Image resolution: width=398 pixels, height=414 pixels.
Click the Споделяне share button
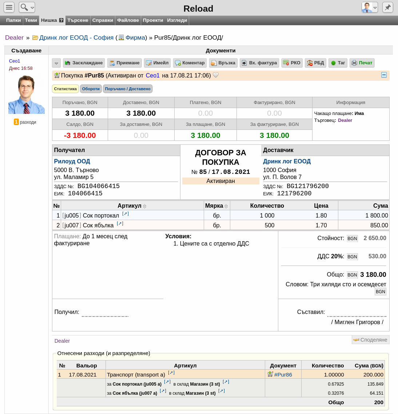(x=371, y=340)
